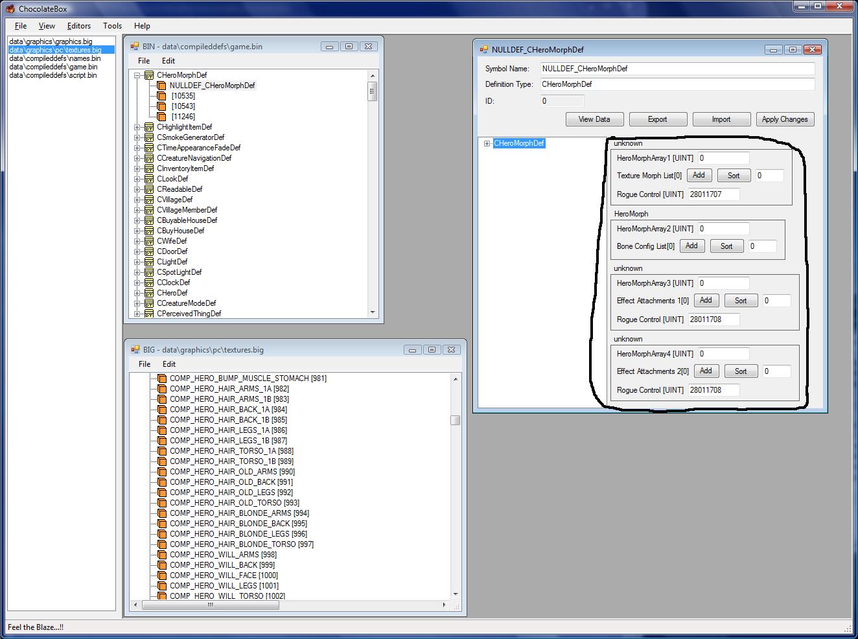Collapse the CHeroMorphDef tree node in game.bin

(x=137, y=75)
